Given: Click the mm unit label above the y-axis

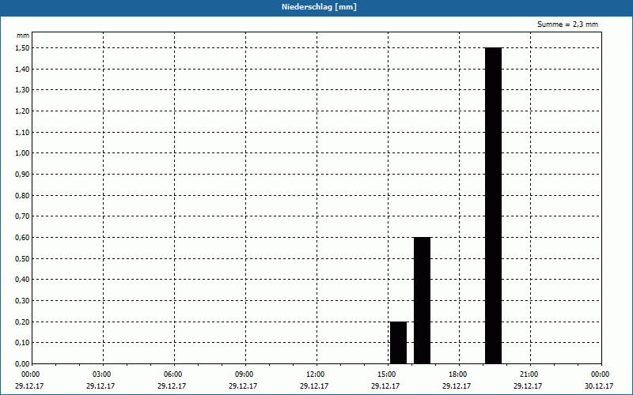Looking at the screenshot, I should pyautogui.click(x=23, y=36).
